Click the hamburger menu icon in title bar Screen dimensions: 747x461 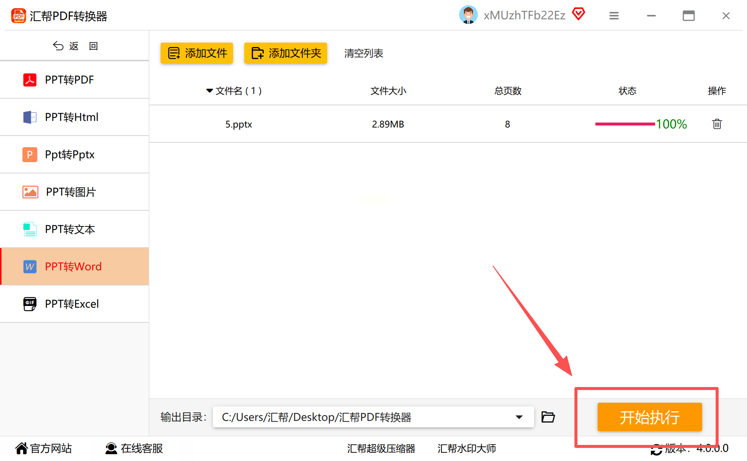click(614, 16)
